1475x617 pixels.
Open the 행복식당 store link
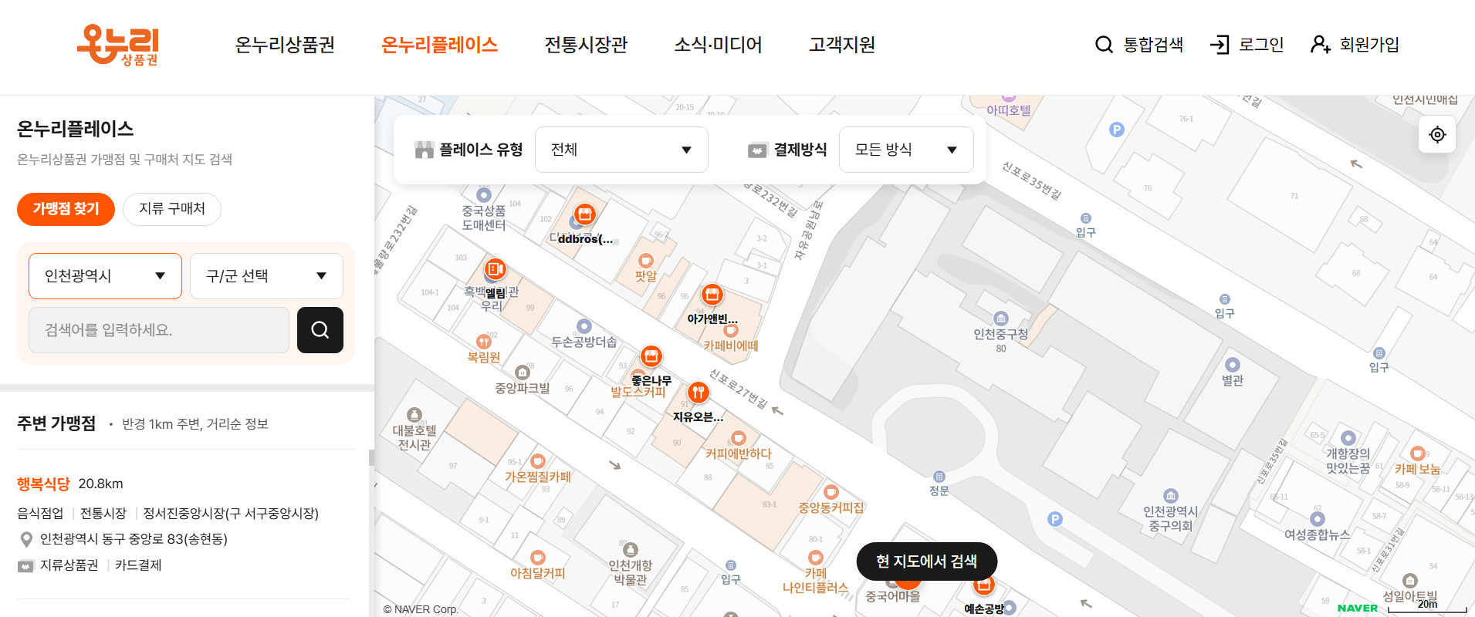(43, 484)
